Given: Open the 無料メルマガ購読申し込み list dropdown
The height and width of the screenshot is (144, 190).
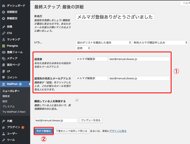Looking at the screenshot, I should [160, 43].
